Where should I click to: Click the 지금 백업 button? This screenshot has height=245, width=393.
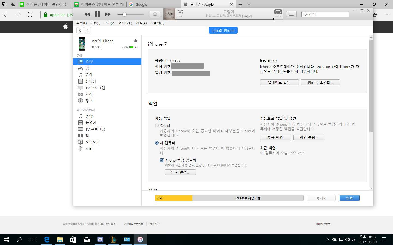(x=275, y=138)
